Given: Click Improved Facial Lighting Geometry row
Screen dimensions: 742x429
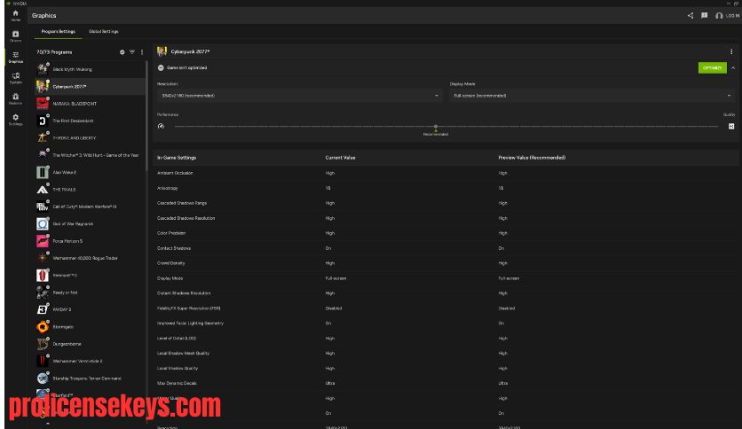Looking at the screenshot, I should [x=446, y=324].
